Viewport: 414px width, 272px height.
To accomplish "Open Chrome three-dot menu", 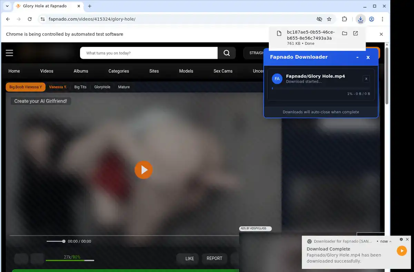I will point(383,19).
